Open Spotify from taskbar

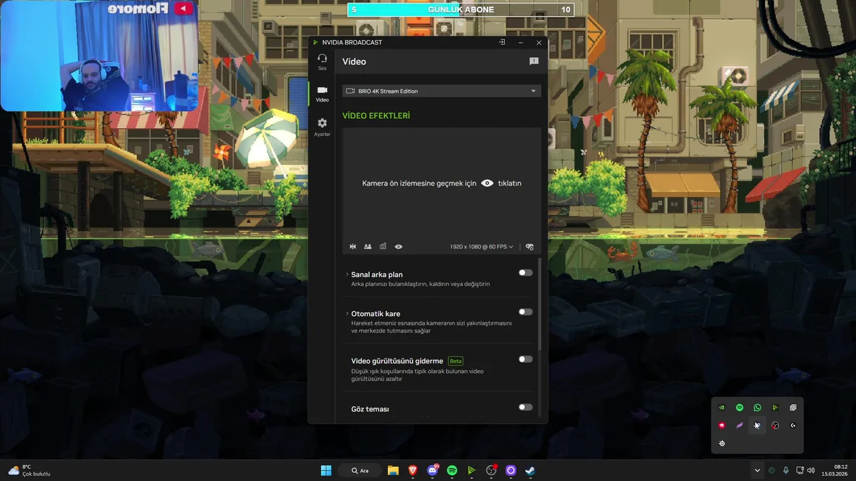pos(452,470)
